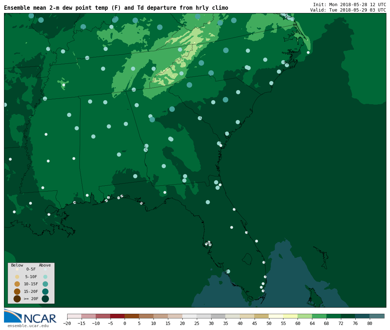Click the '-20' colorbar tick label
The image size is (390, 330).
click(67, 323)
